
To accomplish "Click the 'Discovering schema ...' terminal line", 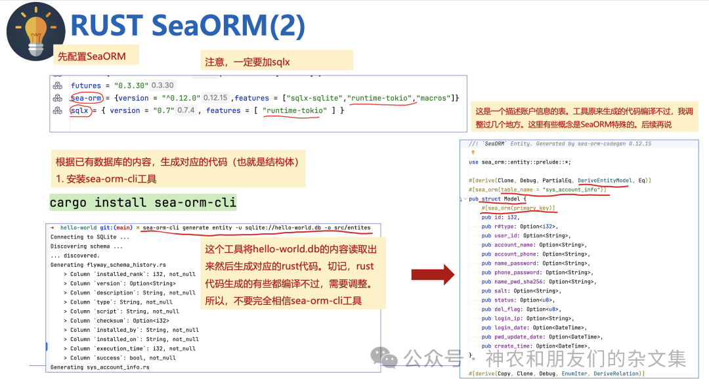I will (x=87, y=246).
